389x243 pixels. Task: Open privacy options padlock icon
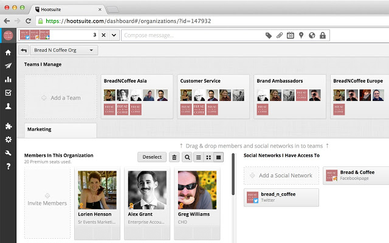click(323, 35)
